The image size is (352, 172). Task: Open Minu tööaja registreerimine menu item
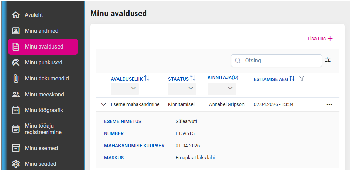(x=43, y=129)
